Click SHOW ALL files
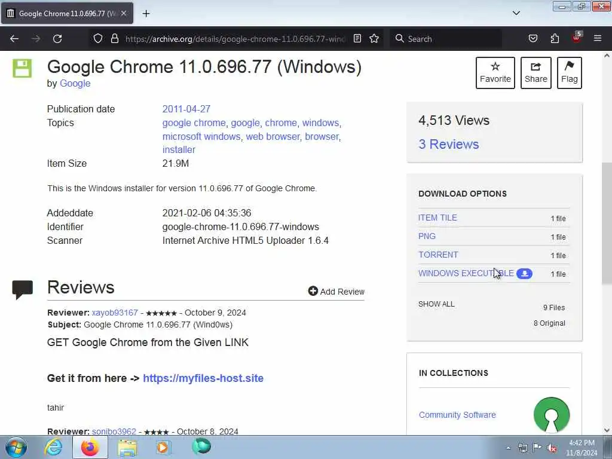This screenshot has height=459, width=612. [436, 304]
